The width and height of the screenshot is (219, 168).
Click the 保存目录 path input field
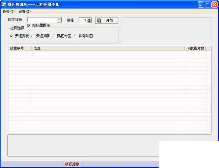coord(42,20)
